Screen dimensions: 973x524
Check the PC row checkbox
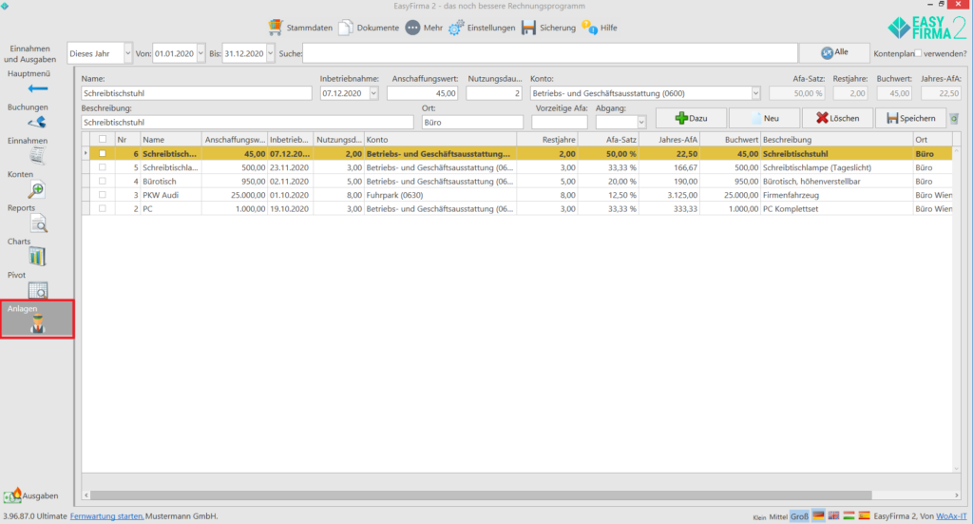103,208
